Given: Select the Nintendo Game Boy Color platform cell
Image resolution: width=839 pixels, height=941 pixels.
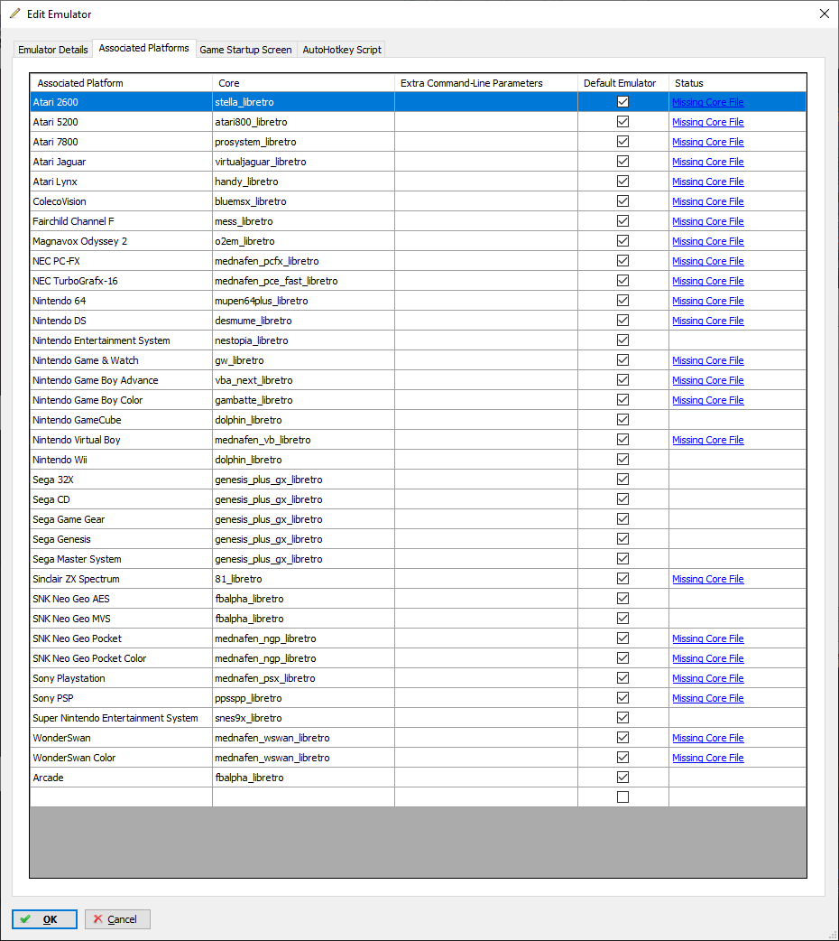Looking at the screenshot, I should (x=121, y=400).
